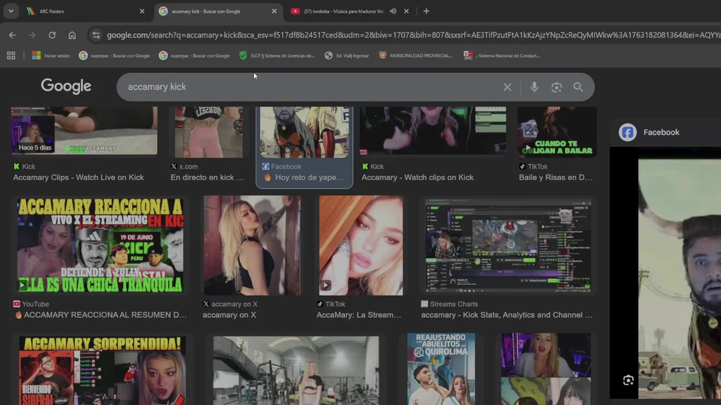721x405 pixels.
Task: Open ACCAMARY SORPRENDIDA thumbnail
Action: [x=103, y=370]
